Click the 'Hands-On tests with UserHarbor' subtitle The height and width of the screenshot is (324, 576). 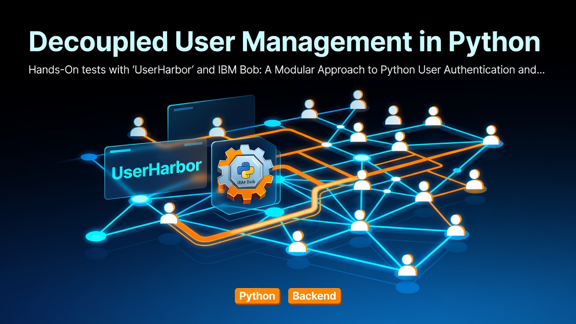287,71
